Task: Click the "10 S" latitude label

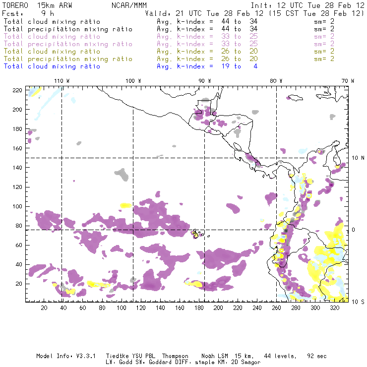Action: pos(358,302)
